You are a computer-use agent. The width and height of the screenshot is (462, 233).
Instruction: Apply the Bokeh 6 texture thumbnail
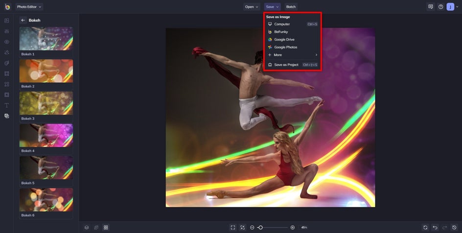tap(46, 200)
